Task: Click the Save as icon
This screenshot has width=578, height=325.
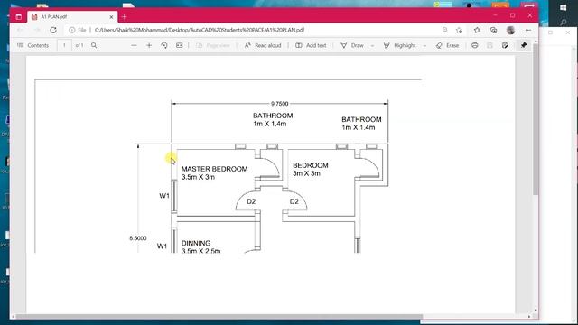Action: click(x=505, y=45)
